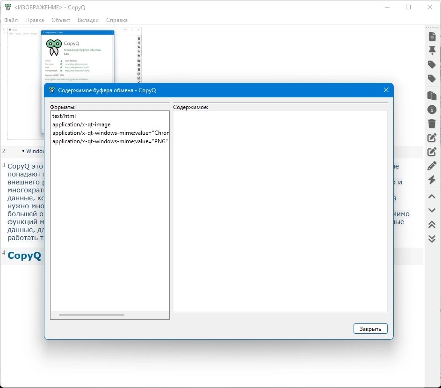Click inside the Содержимое content area
Screen dimensions: 441x388
280,211
